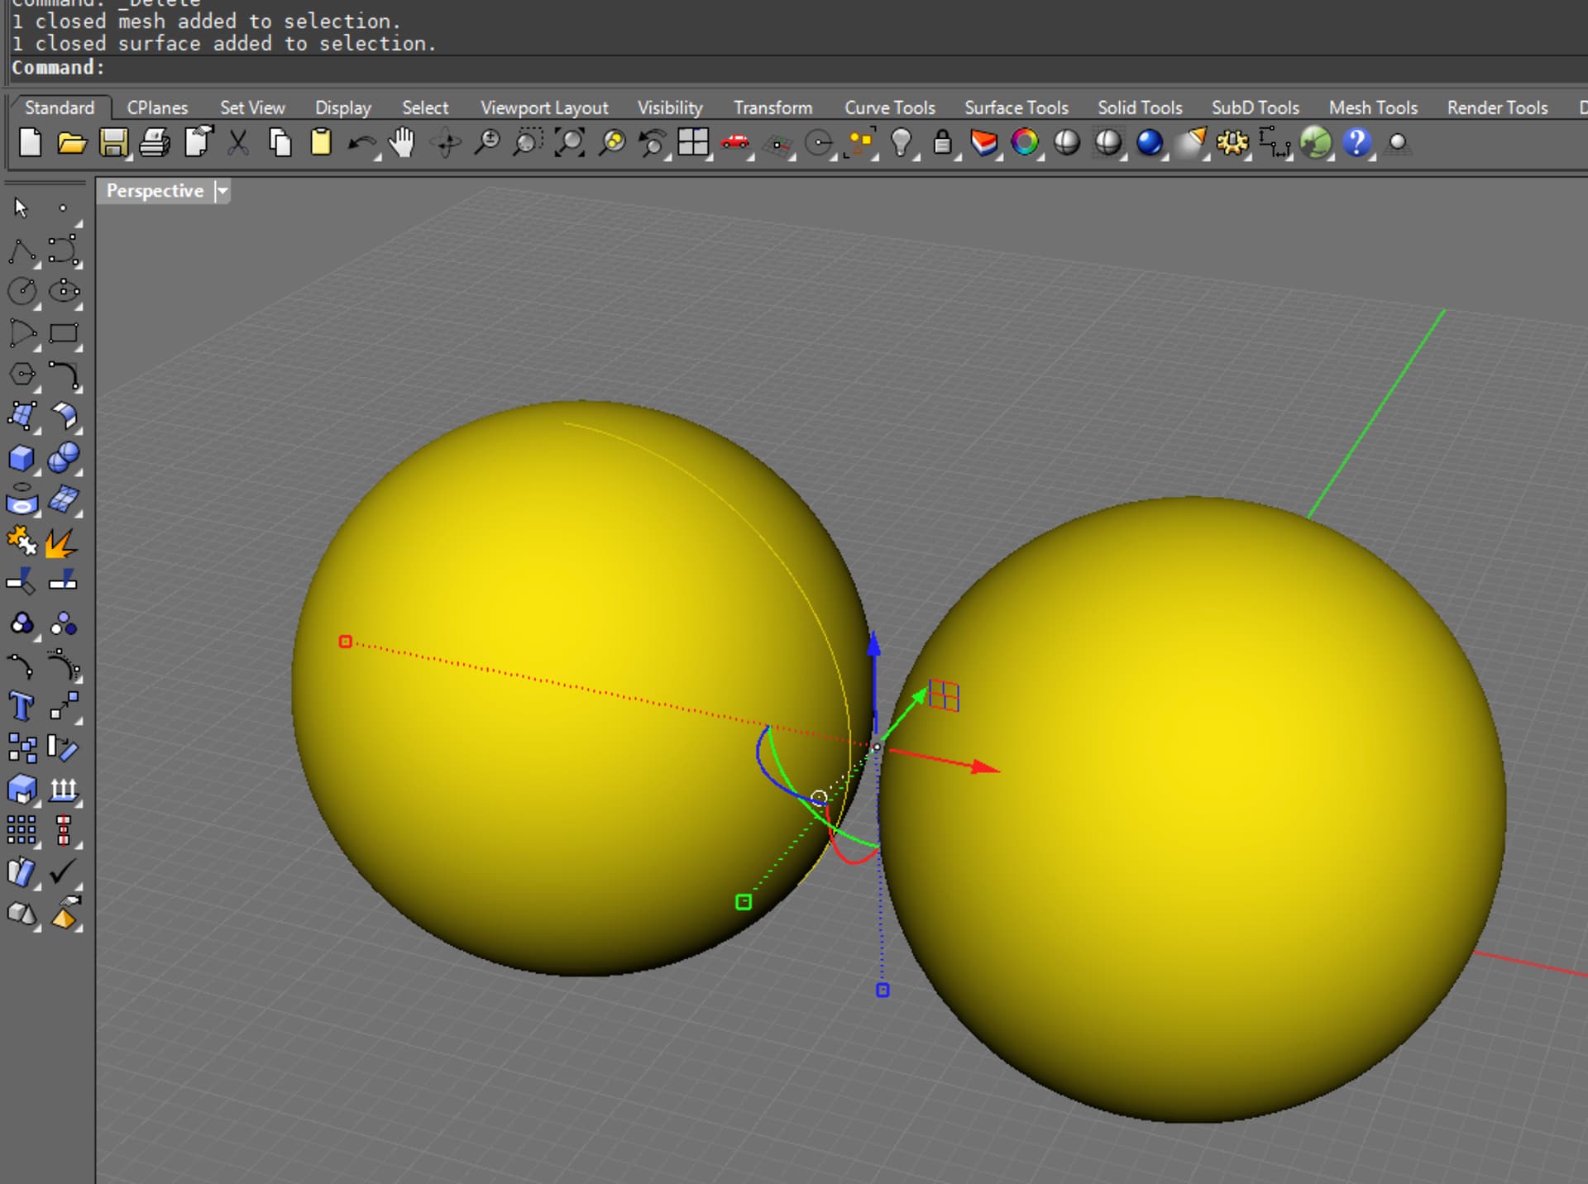
Task: Open the Layers panel icon
Action: pyautogui.click(x=983, y=143)
